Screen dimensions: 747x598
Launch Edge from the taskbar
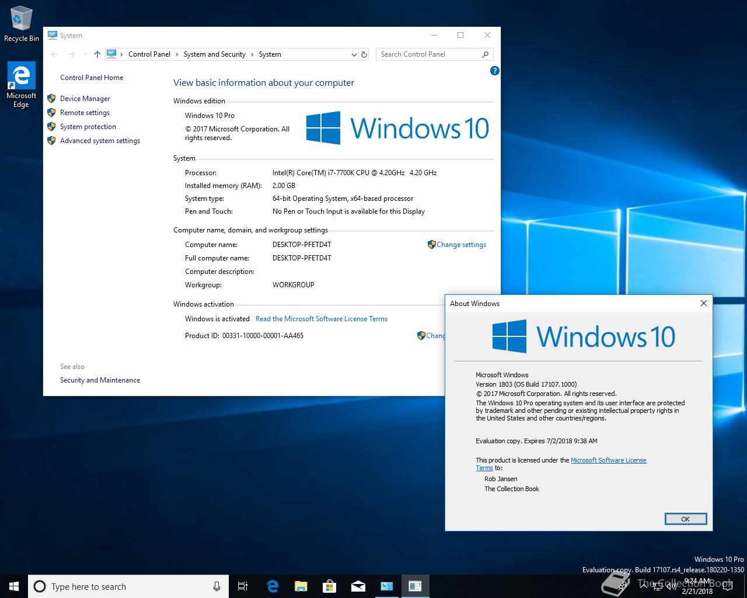(x=273, y=586)
